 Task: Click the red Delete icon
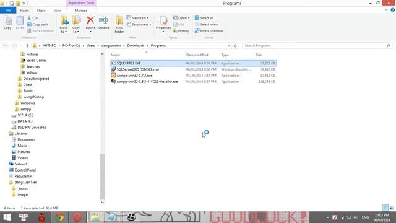90,20
